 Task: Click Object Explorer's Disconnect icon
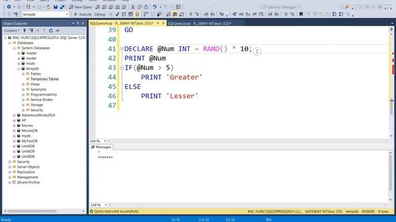coord(31,30)
